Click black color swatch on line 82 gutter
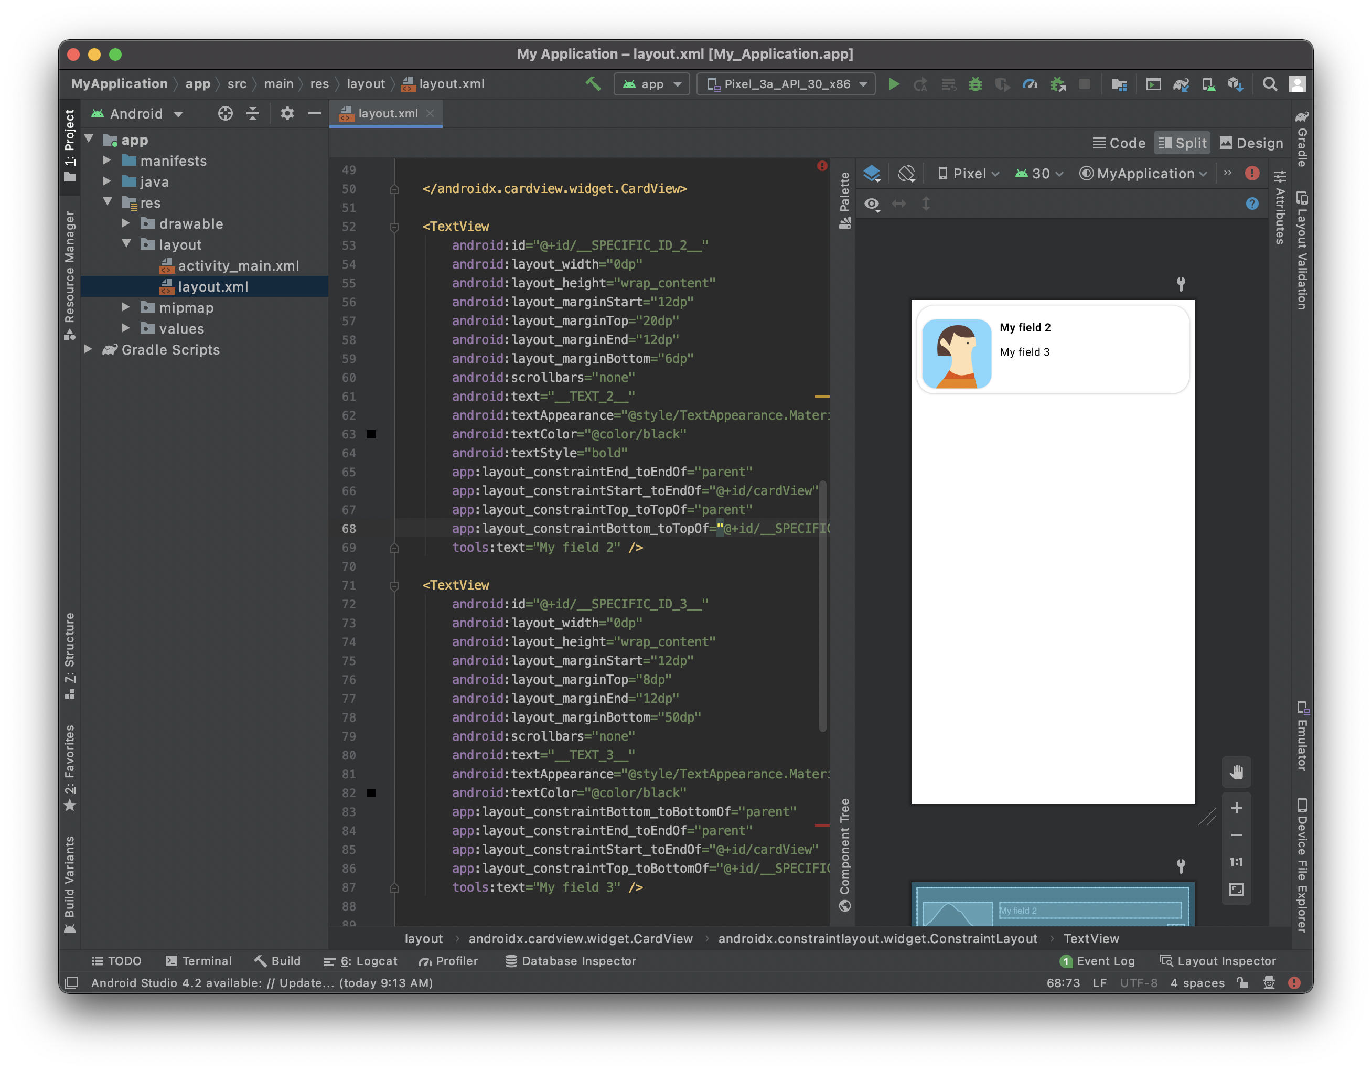Viewport: 1372px width, 1071px height. click(371, 792)
